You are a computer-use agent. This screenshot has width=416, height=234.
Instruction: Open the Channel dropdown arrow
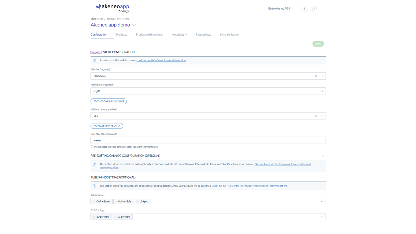click(x=322, y=76)
